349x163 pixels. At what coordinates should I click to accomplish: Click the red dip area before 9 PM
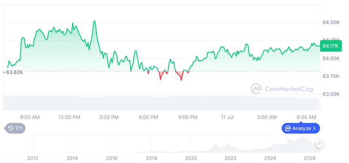[179, 76]
